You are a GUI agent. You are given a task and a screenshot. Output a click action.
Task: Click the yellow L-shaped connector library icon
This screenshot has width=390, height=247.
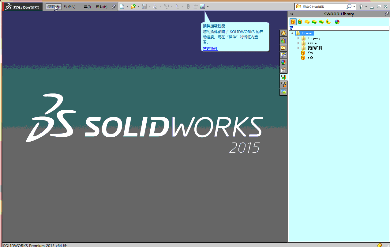pos(328,22)
